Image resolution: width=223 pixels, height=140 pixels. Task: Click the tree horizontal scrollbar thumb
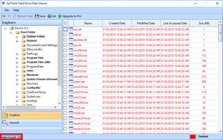click(21, 107)
